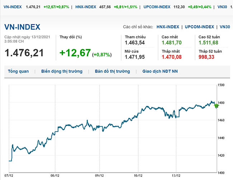This screenshot has height=180, width=233.
Task: Select the 08/12 date on the chart axis
Action: (x=54, y=176)
